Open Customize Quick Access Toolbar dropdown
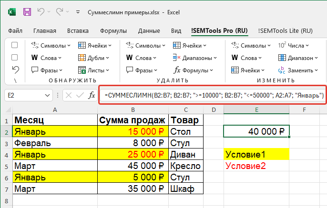This screenshot has height=208, width=327. pos(78,12)
